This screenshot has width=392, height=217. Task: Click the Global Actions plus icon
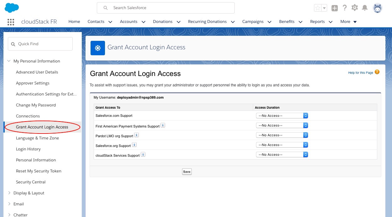coord(335,8)
